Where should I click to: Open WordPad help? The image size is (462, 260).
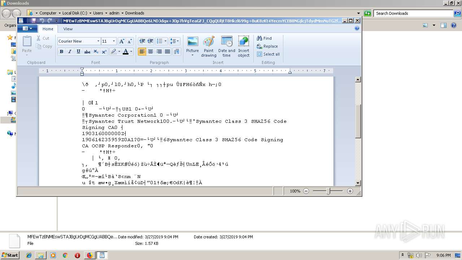click(x=357, y=29)
